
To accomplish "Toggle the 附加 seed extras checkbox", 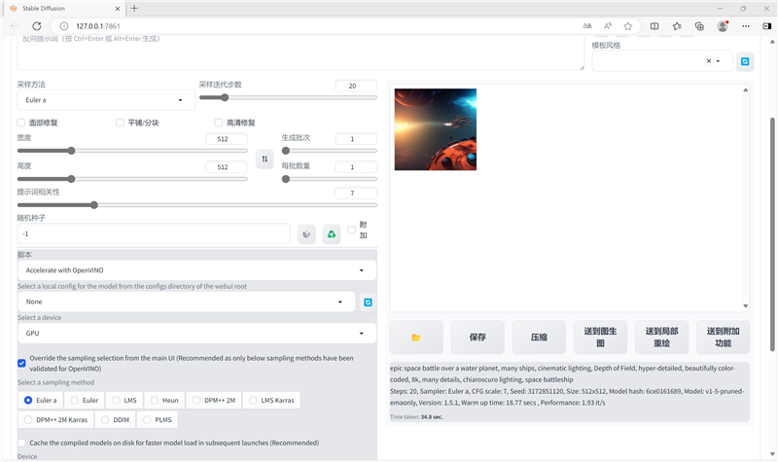I will [x=352, y=230].
